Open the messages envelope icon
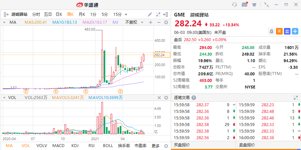This screenshot has height=150, width=301. (x=244, y=5)
